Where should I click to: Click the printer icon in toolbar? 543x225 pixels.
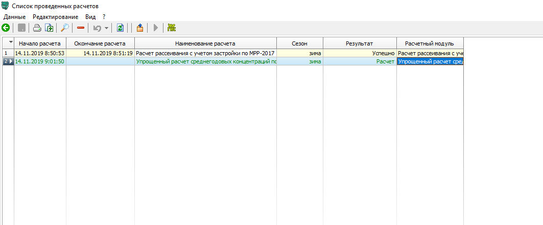37,28
